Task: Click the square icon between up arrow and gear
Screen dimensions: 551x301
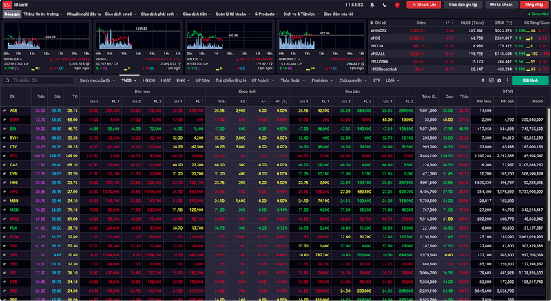Action: pos(490,80)
